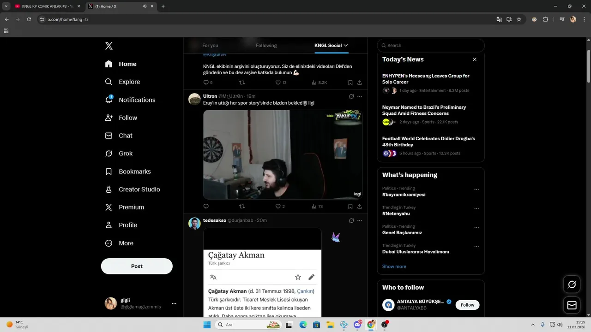Viewport: 591px width, 332px height.
Task: Open Creator Studio in sidebar
Action: [133, 189]
